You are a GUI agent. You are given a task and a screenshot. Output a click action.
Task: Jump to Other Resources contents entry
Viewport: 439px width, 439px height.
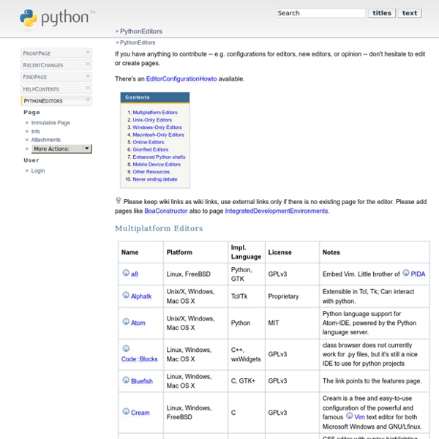pos(151,172)
